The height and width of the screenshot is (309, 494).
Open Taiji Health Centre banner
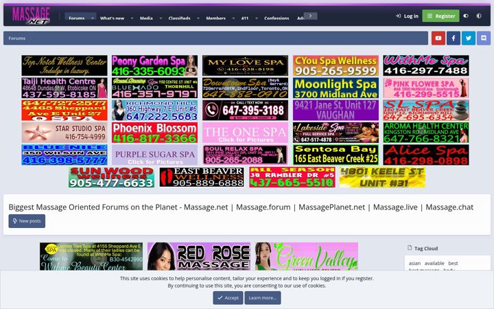[x=64, y=88]
